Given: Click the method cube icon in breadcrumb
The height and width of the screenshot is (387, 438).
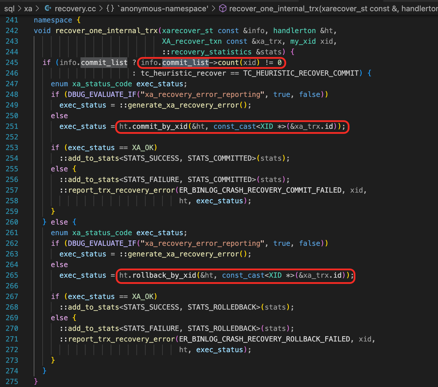Looking at the screenshot, I should [223, 9].
